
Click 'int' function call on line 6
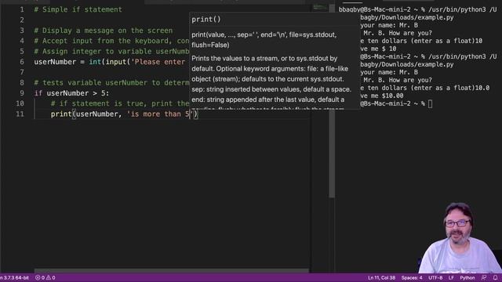(x=95, y=62)
